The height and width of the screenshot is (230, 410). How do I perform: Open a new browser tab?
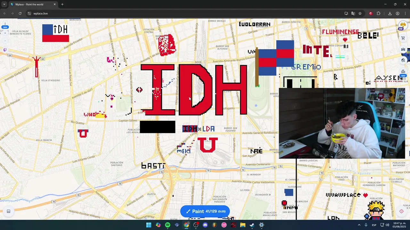point(62,4)
